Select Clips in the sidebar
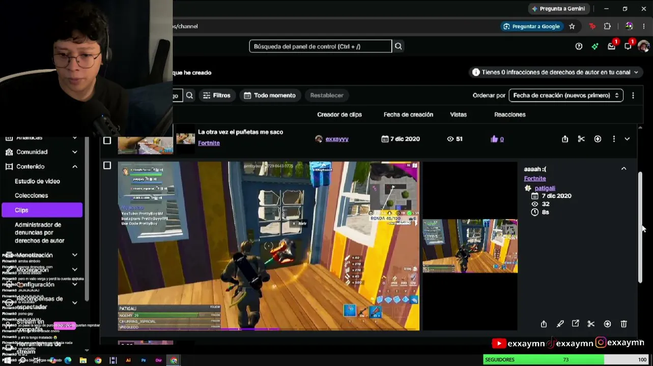The height and width of the screenshot is (366, 653). (42, 210)
